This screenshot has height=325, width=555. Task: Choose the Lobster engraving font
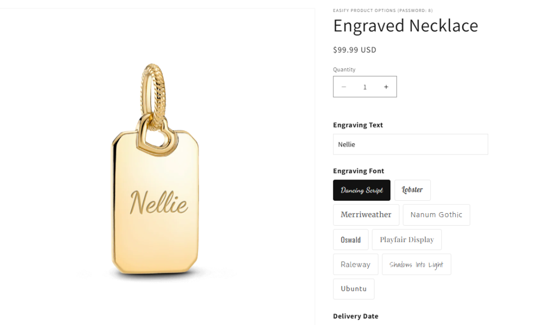click(x=412, y=190)
